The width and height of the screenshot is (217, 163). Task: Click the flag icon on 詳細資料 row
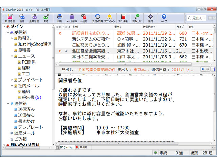click(60, 33)
